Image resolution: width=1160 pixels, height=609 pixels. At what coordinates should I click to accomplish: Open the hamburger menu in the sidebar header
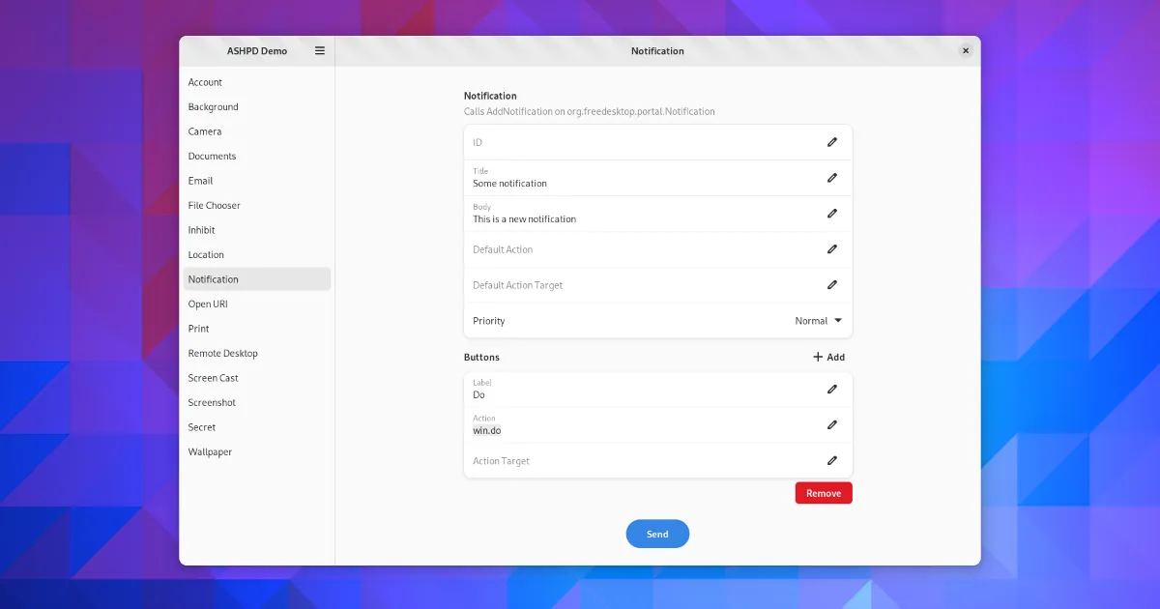[320, 51]
